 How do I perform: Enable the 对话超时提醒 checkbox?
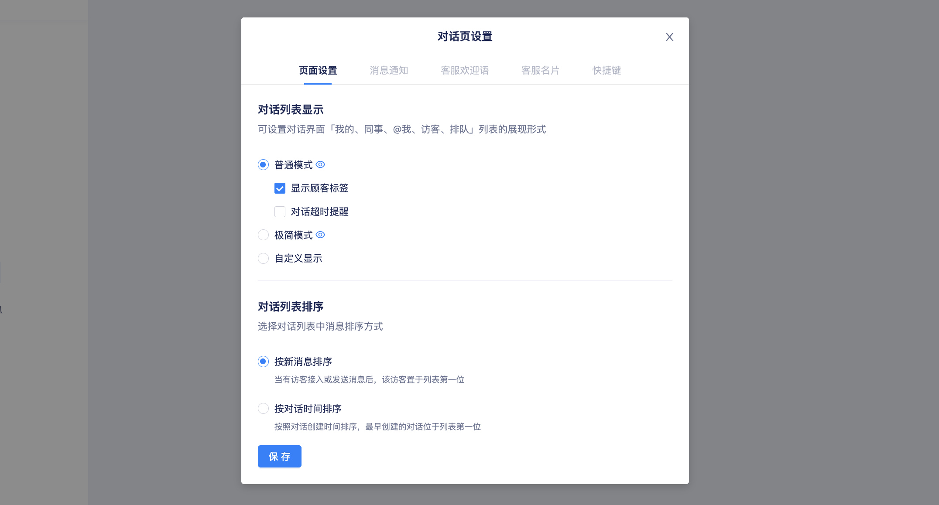tap(280, 212)
